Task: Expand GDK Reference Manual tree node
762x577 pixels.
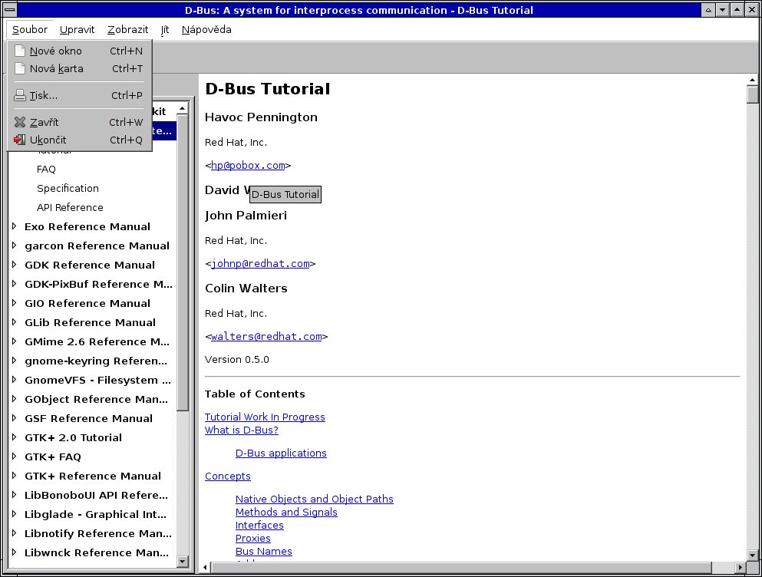Action: click(14, 265)
